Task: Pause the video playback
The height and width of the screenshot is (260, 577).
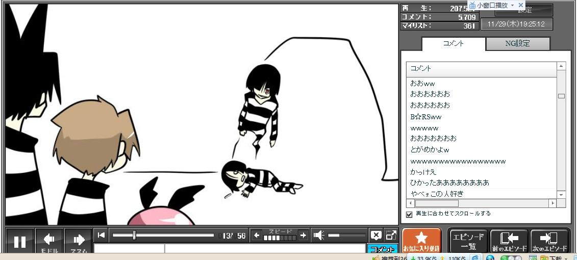Action: point(20,241)
